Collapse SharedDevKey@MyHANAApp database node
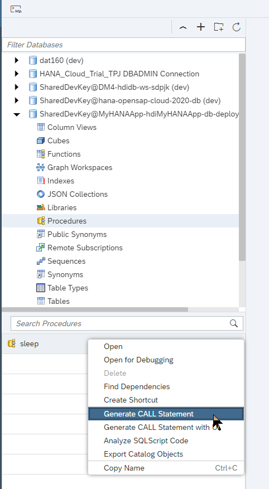 (x=17, y=114)
